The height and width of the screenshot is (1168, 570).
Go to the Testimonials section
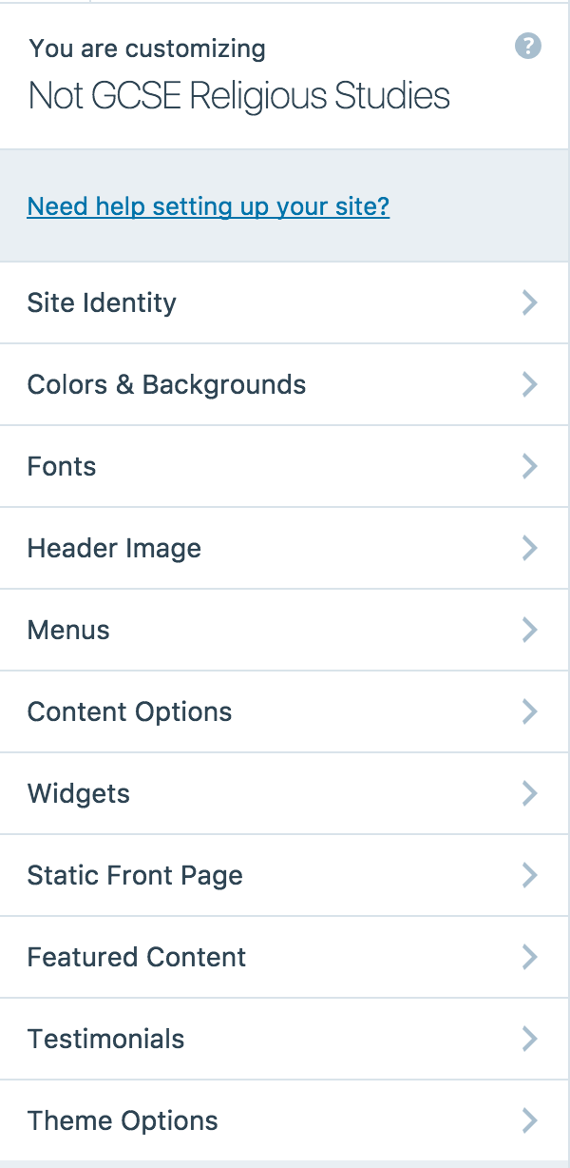(x=106, y=1040)
